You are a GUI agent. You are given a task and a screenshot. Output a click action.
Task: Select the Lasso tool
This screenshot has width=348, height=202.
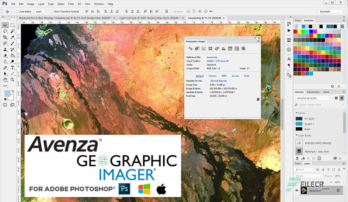click(5, 31)
